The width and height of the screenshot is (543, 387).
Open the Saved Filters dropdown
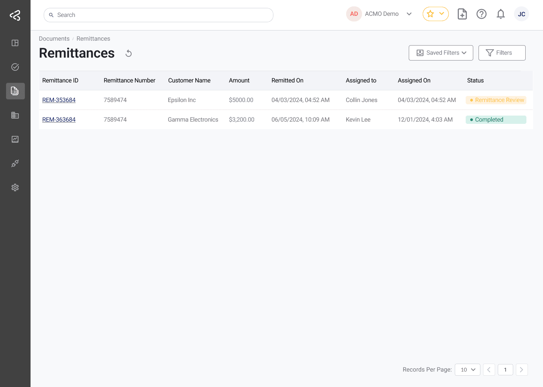(x=441, y=53)
